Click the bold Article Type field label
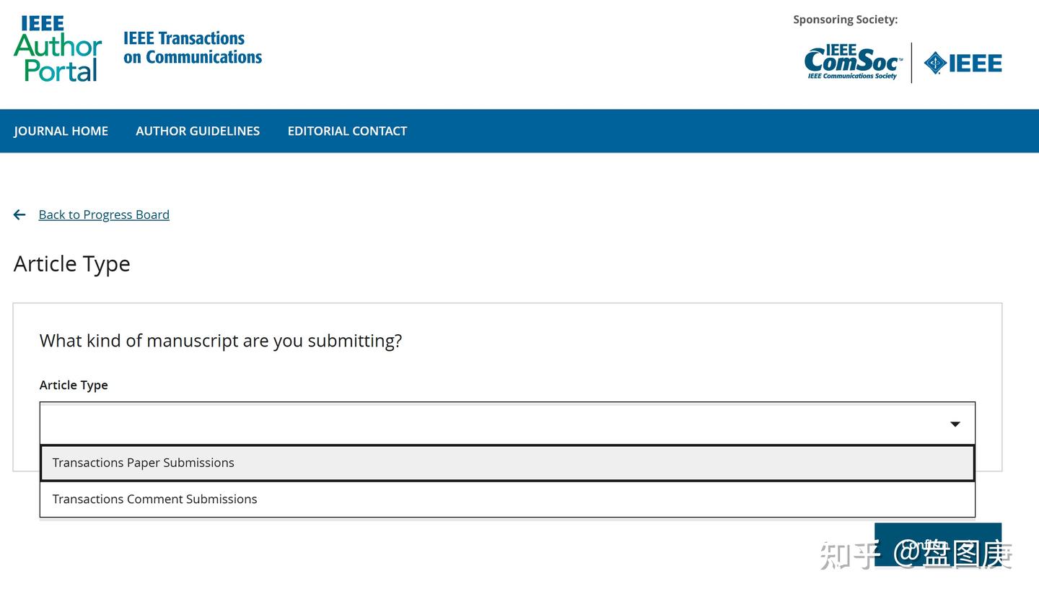The width and height of the screenshot is (1039, 597). pyautogui.click(x=74, y=385)
